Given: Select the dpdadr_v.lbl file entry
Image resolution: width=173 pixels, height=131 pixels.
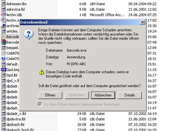Looking at the screenshot, I should 16,114.
